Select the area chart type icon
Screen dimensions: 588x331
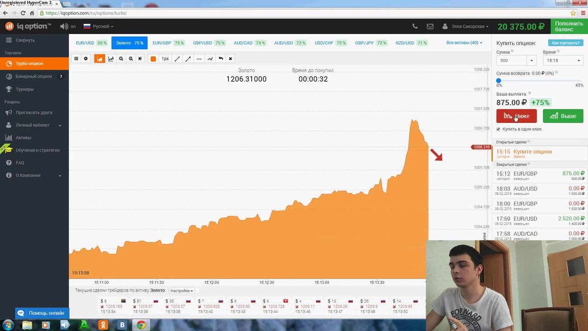click(x=100, y=59)
